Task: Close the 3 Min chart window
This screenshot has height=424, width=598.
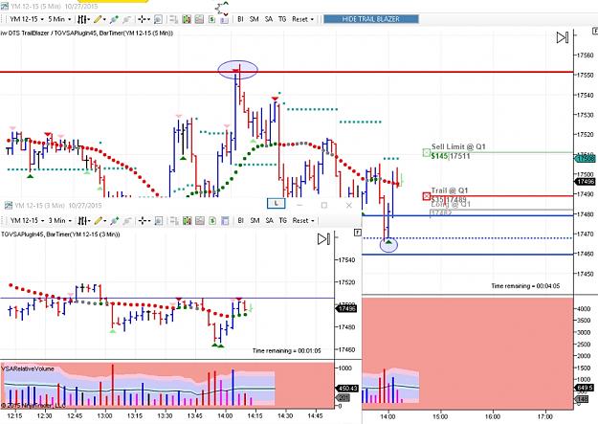Action: (x=348, y=206)
